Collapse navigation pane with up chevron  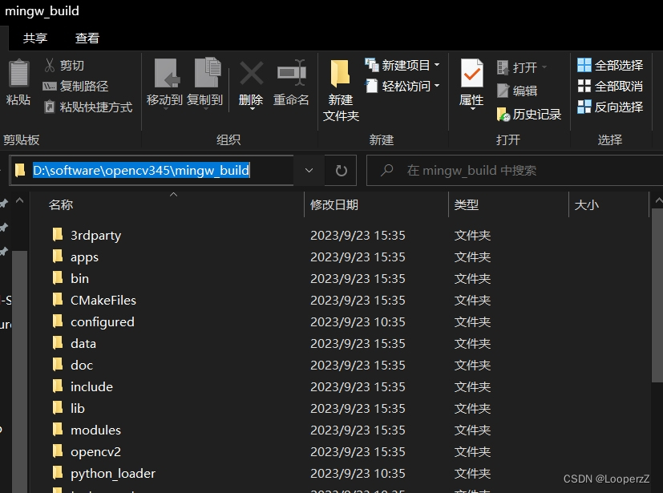click(x=19, y=200)
